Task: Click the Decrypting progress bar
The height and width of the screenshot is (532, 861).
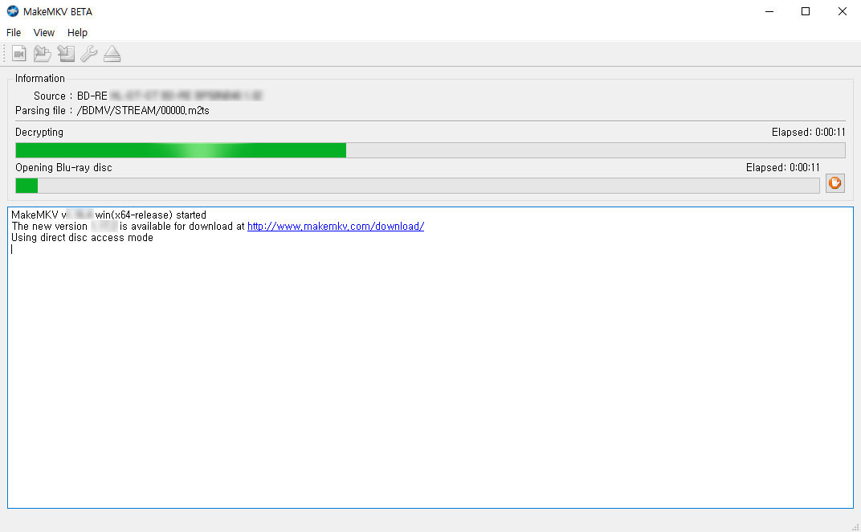Action: (x=430, y=150)
